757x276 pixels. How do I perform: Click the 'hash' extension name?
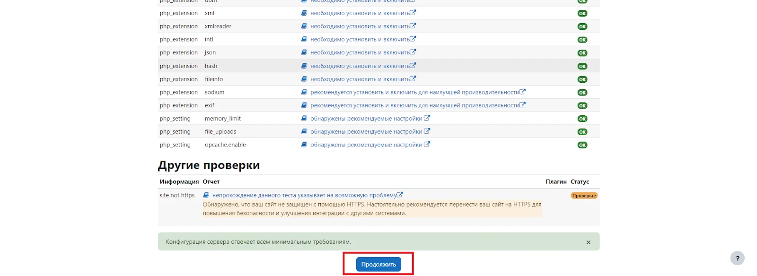tap(211, 66)
